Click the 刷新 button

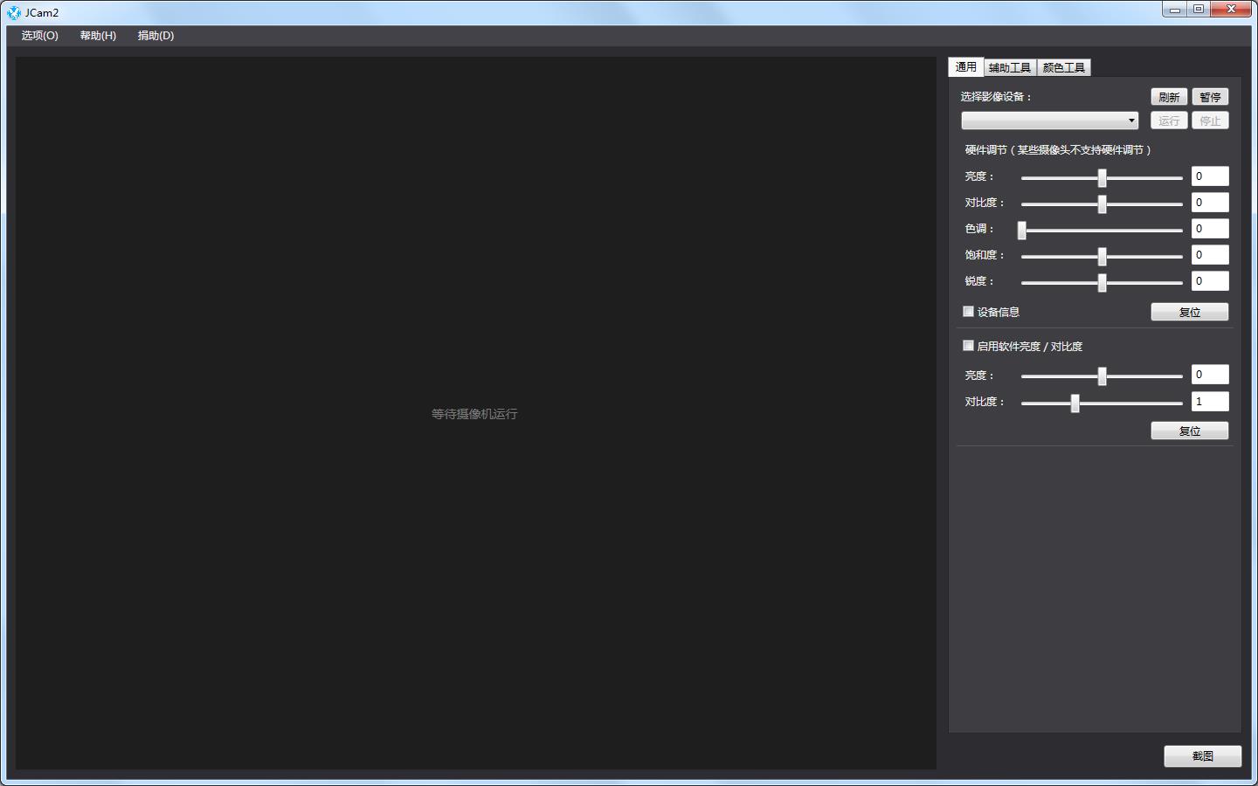[x=1168, y=97]
